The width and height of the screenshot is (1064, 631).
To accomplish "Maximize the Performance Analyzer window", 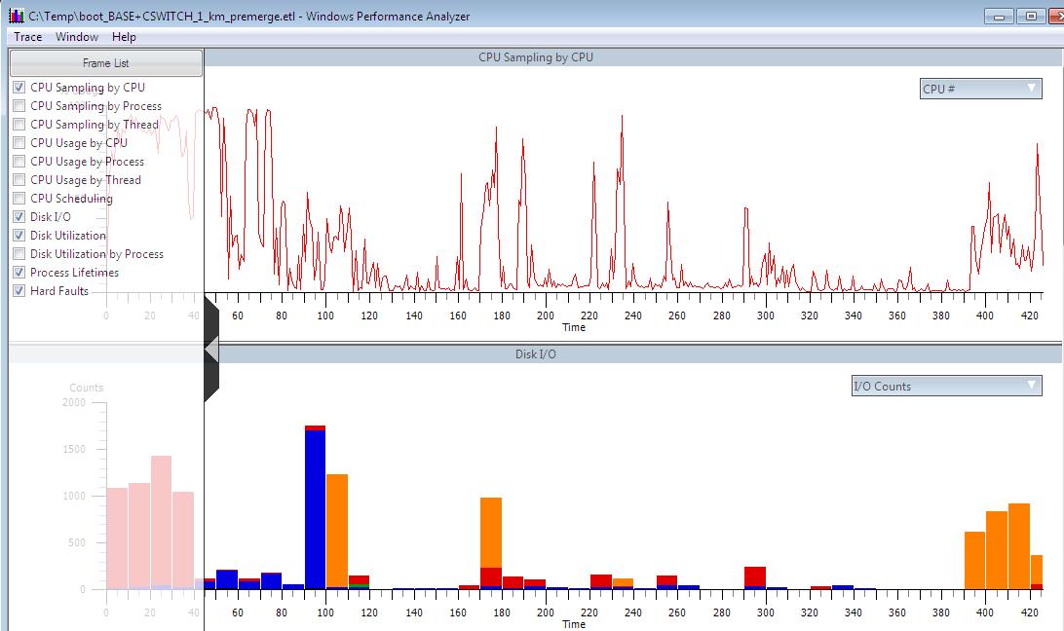I will click(x=1030, y=16).
